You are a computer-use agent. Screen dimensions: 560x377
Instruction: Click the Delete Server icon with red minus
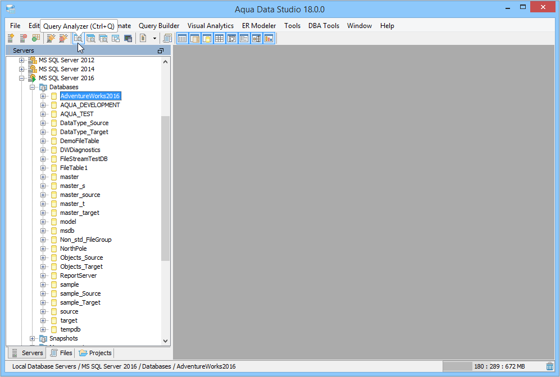(x=23, y=38)
